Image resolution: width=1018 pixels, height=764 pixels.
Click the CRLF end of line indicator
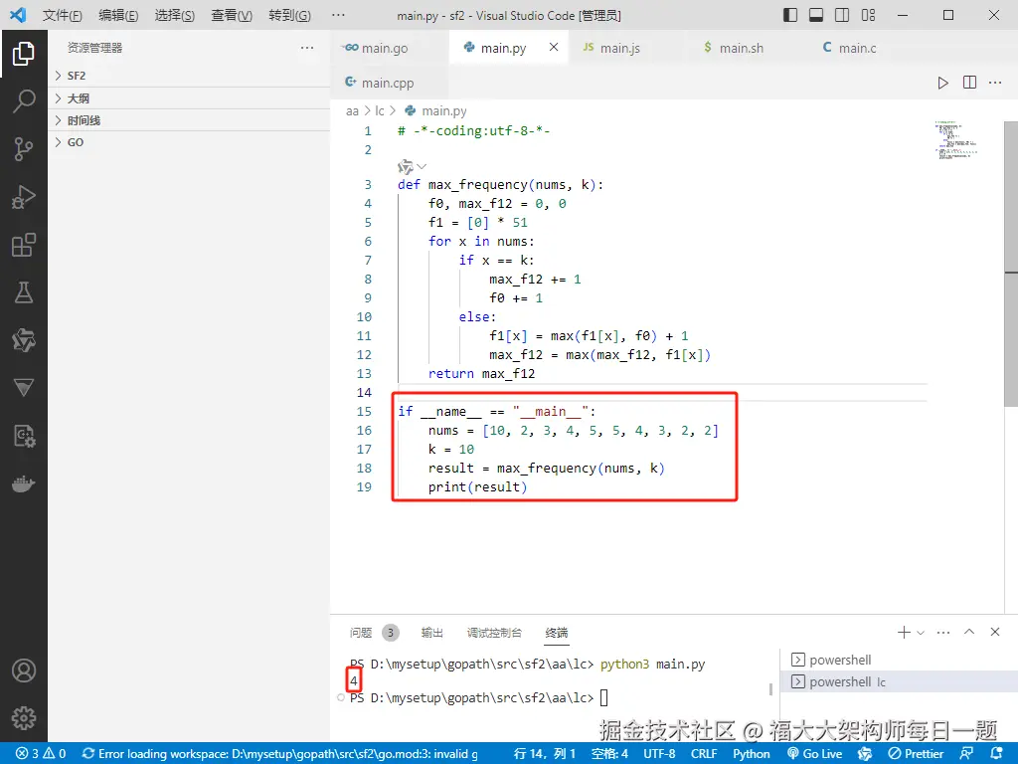pos(704,754)
